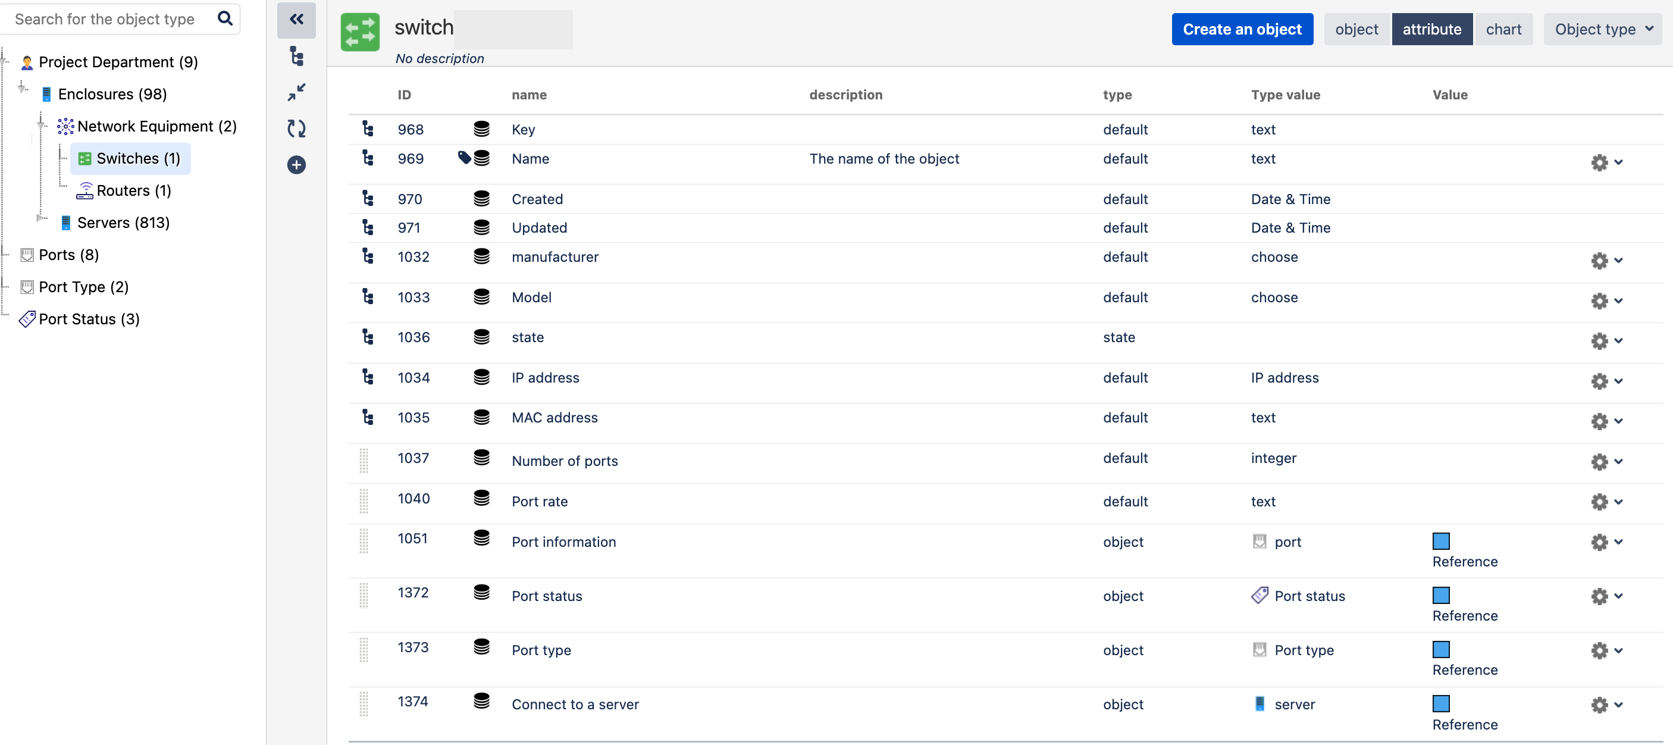Screen dimensions: 1673x745
Task: Click the server icon beside Connect to a server
Action: click(x=1260, y=703)
